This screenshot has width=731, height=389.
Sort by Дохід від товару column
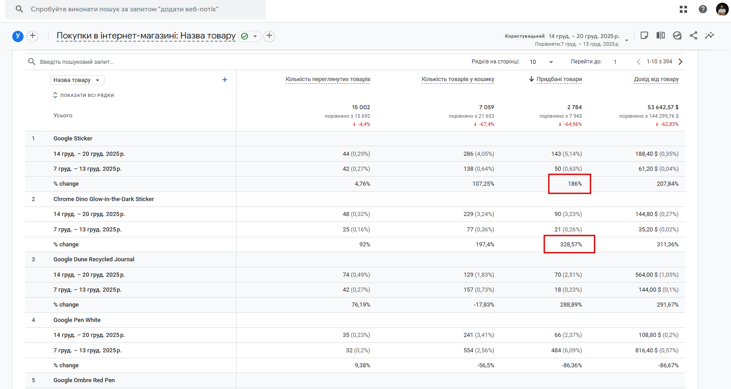click(656, 79)
